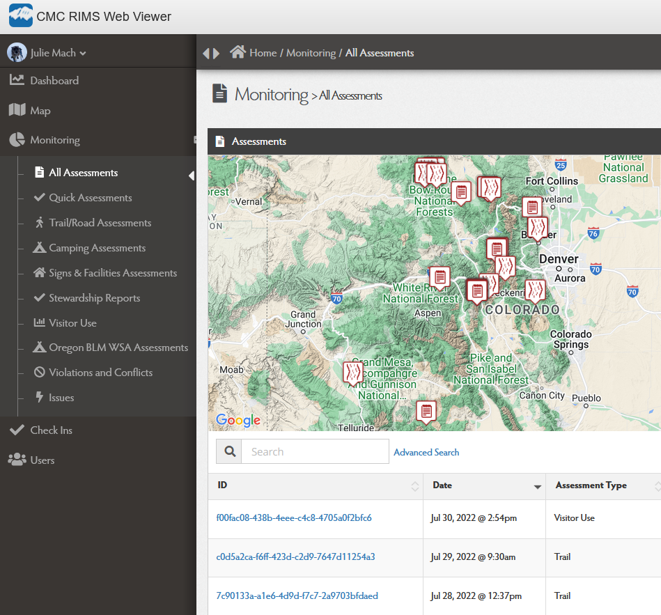Click the magnifying glass search button
Viewport: 661px width, 615px height.
click(229, 451)
